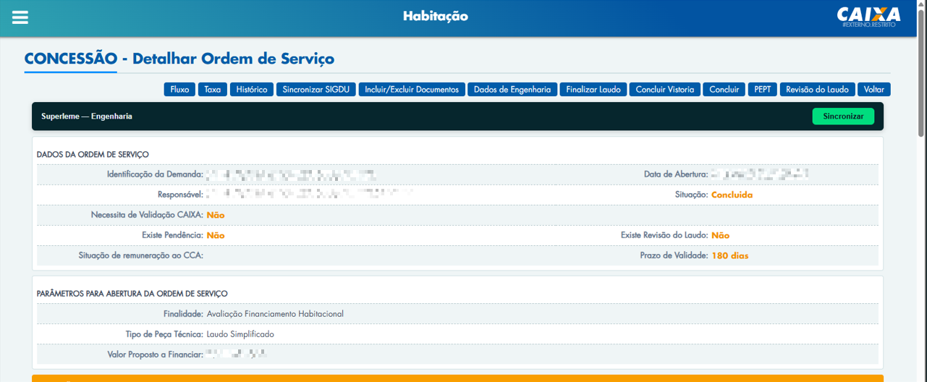927x382 pixels.
Task: Click the 180 dias validity value
Action: (729, 255)
